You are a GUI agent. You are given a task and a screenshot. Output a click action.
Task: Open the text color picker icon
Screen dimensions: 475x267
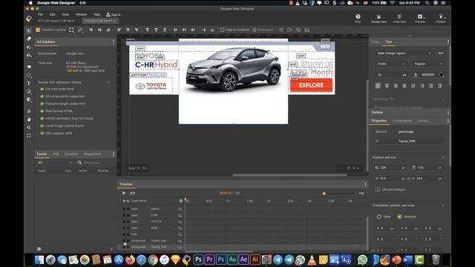click(416, 75)
